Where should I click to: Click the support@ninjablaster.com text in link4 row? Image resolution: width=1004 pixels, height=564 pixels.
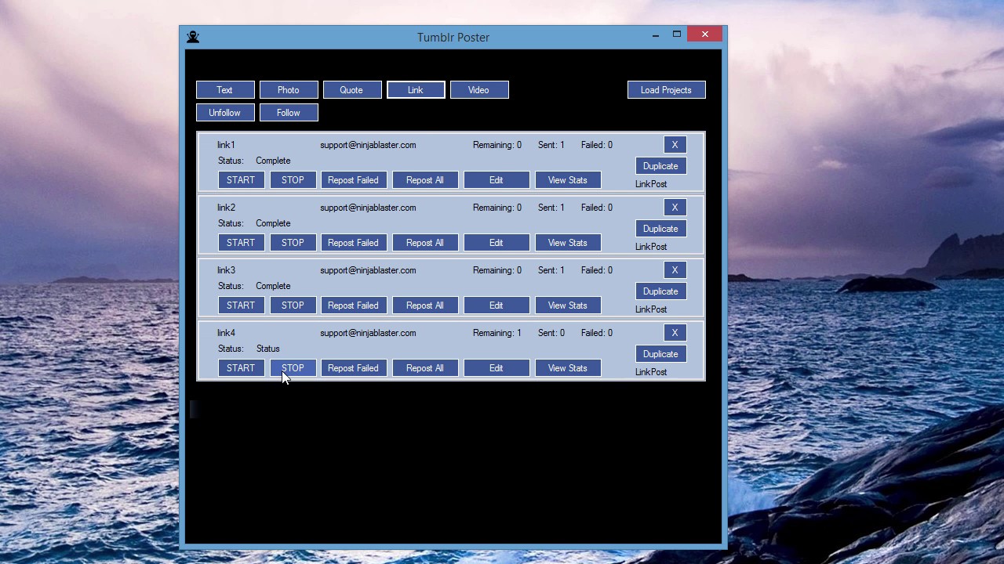(368, 333)
